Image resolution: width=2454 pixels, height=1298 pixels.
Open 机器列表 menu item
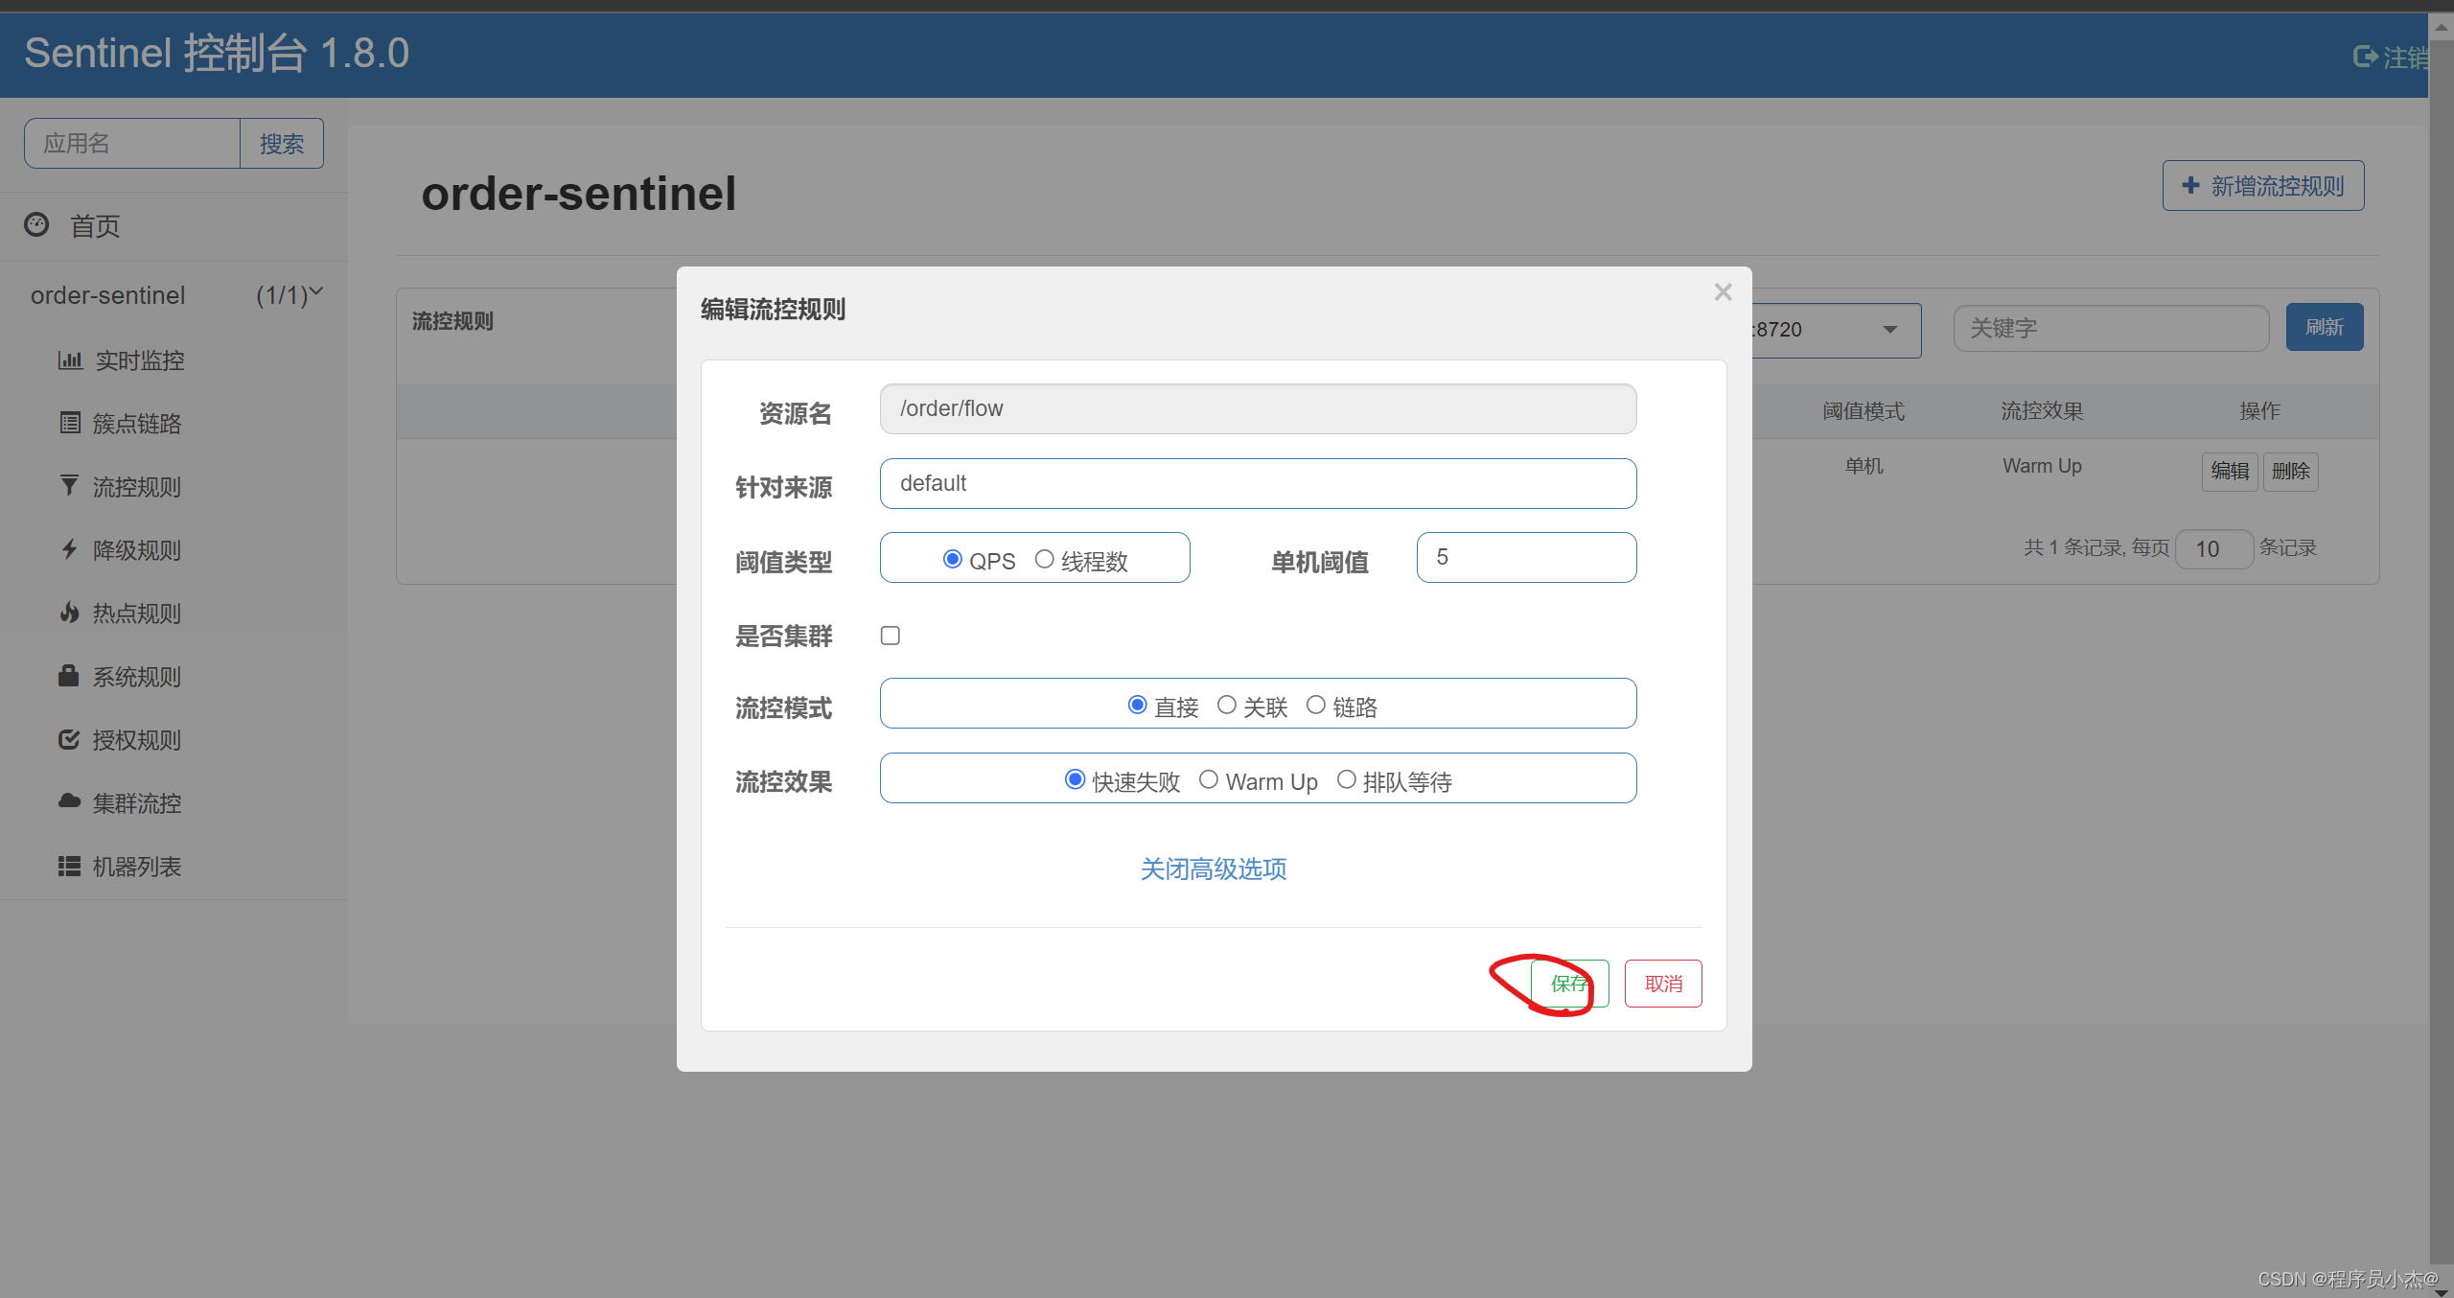click(x=137, y=867)
